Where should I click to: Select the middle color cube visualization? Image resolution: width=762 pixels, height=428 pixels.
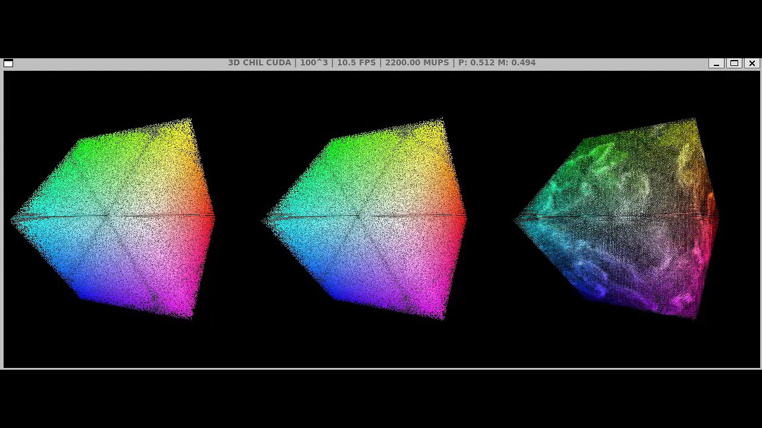click(364, 219)
